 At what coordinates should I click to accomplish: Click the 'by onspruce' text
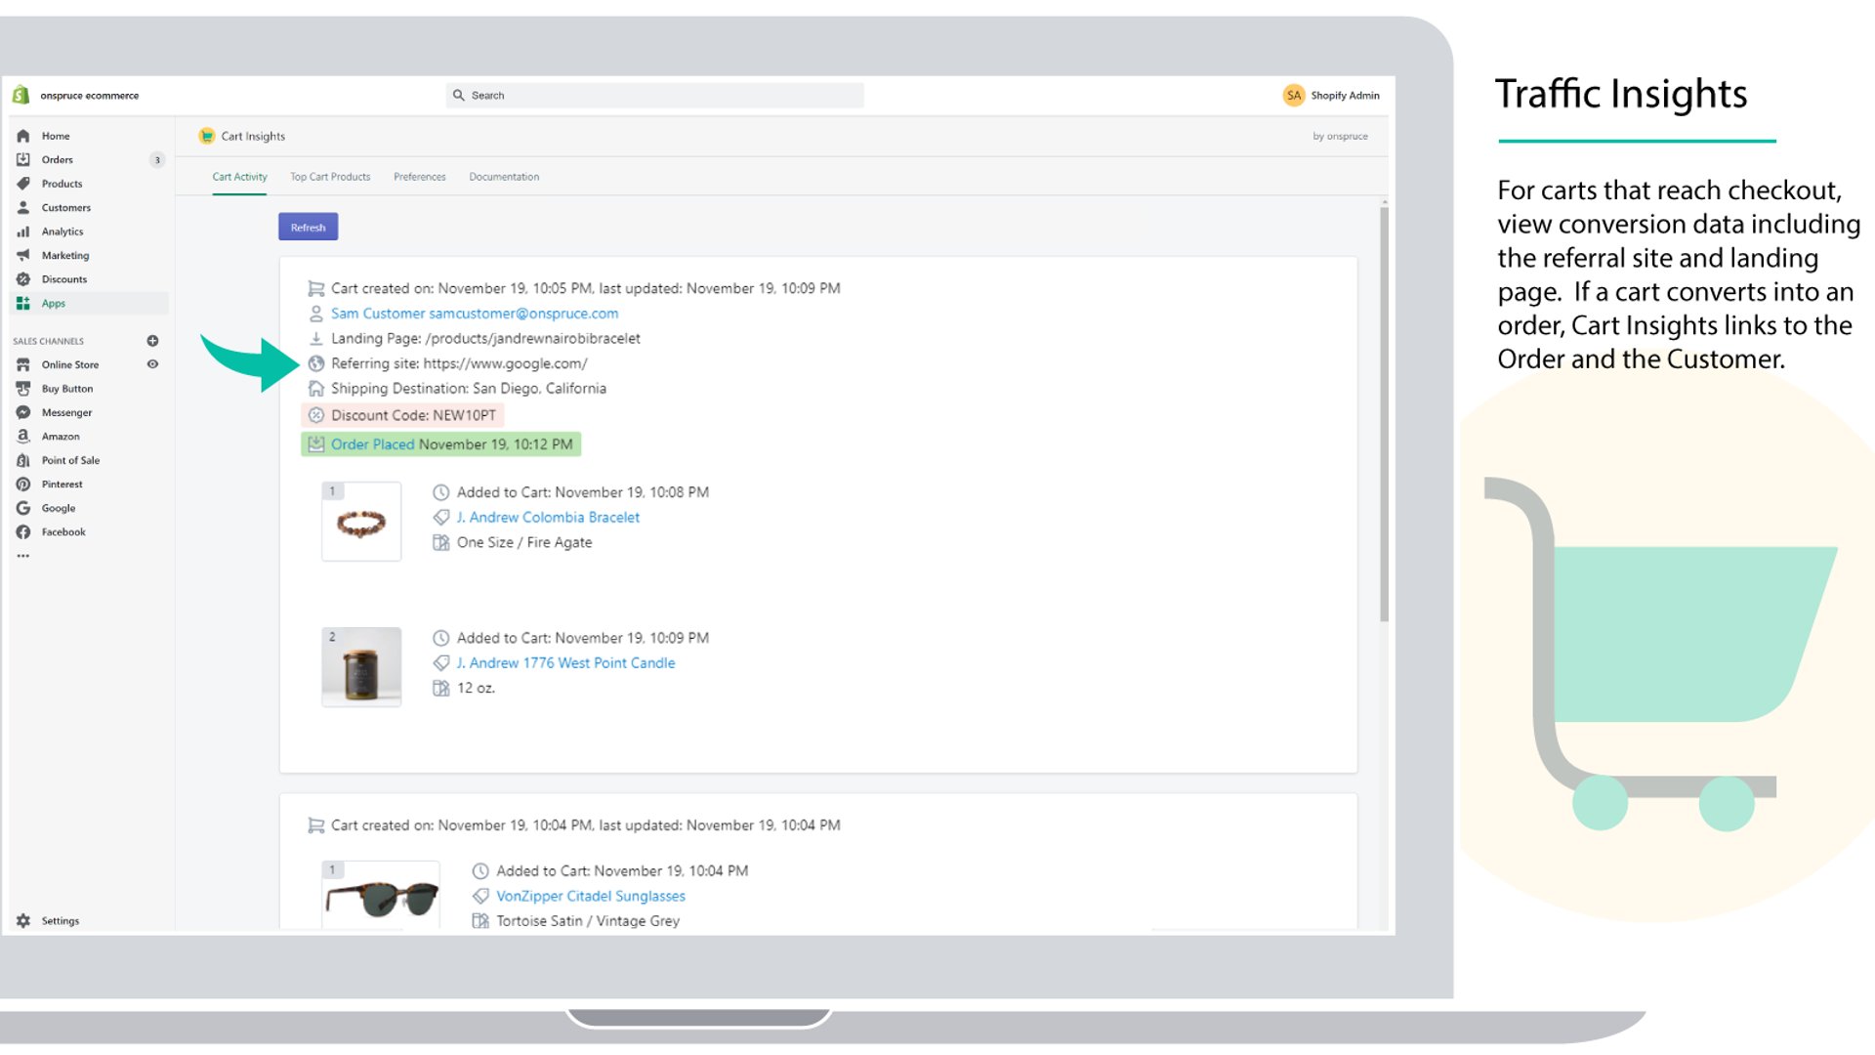click(1340, 137)
